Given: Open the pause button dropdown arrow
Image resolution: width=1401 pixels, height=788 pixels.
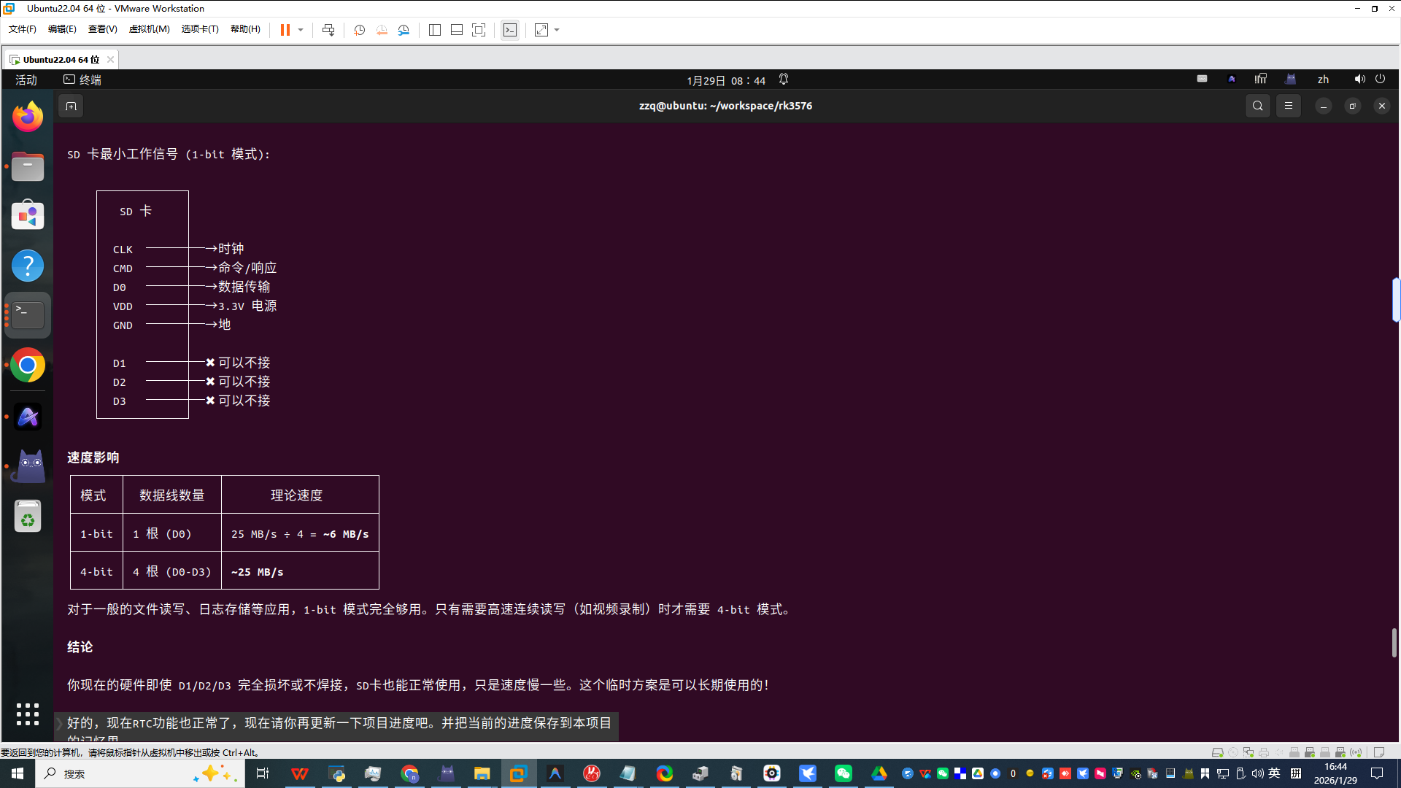Looking at the screenshot, I should [x=301, y=30].
